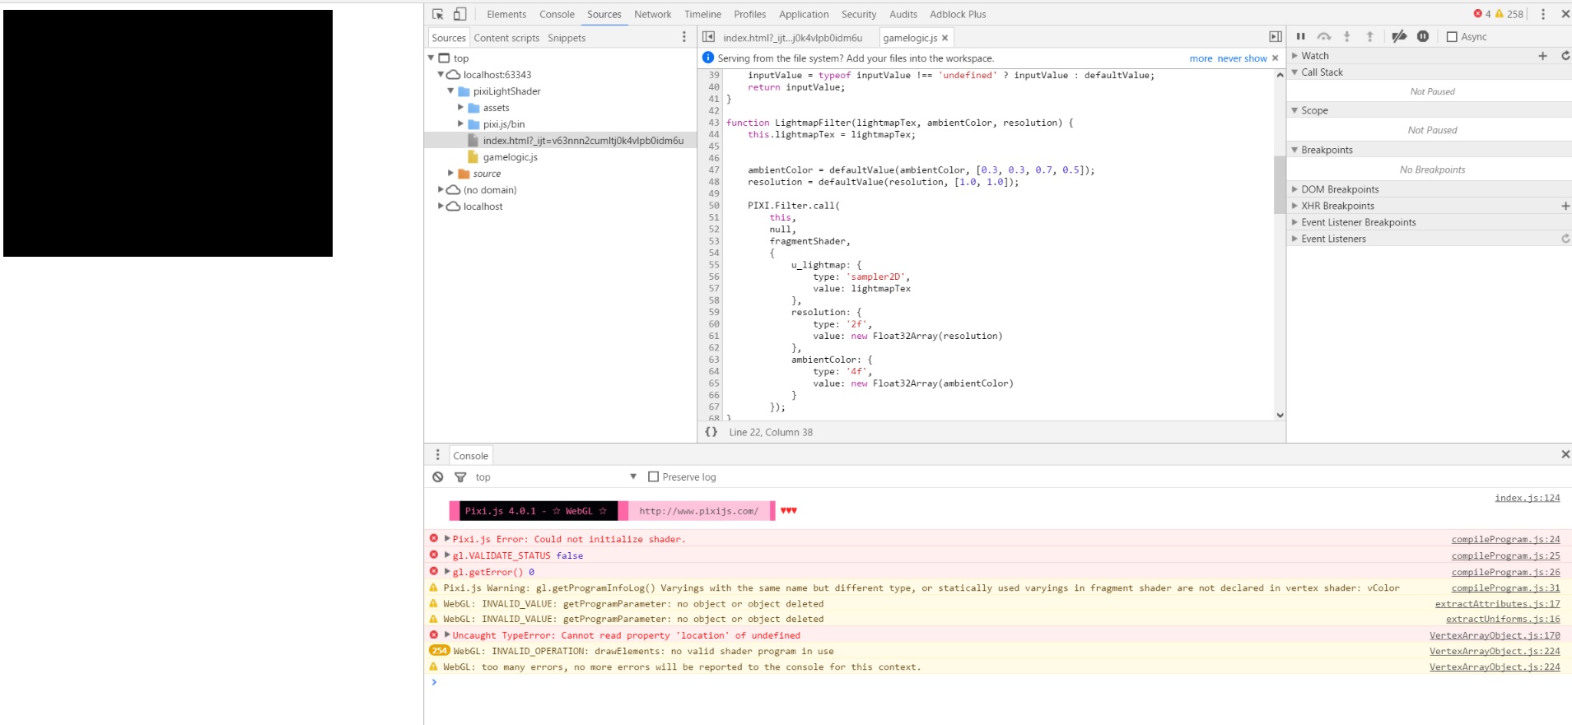This screenshot has height=725, width=1572.
Task: Close the gamelogic.js editor tab
Action: tap(945, 38)
